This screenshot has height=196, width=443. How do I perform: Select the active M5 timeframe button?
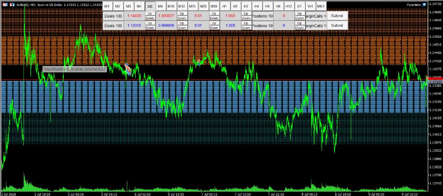[x=150, y=6]
